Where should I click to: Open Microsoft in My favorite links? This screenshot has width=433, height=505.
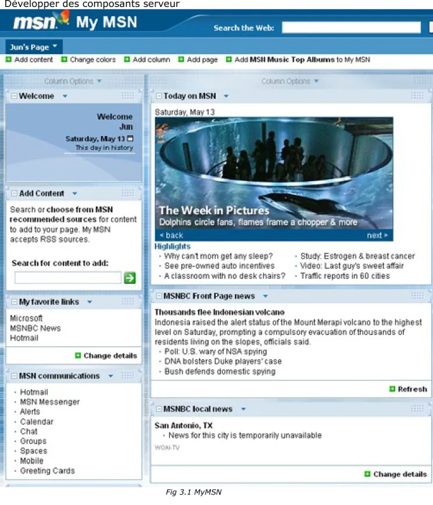pyautogui.click(x=26, y=318)
